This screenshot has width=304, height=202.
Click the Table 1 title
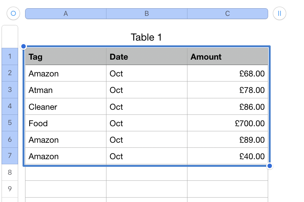(x=146, y=37)
